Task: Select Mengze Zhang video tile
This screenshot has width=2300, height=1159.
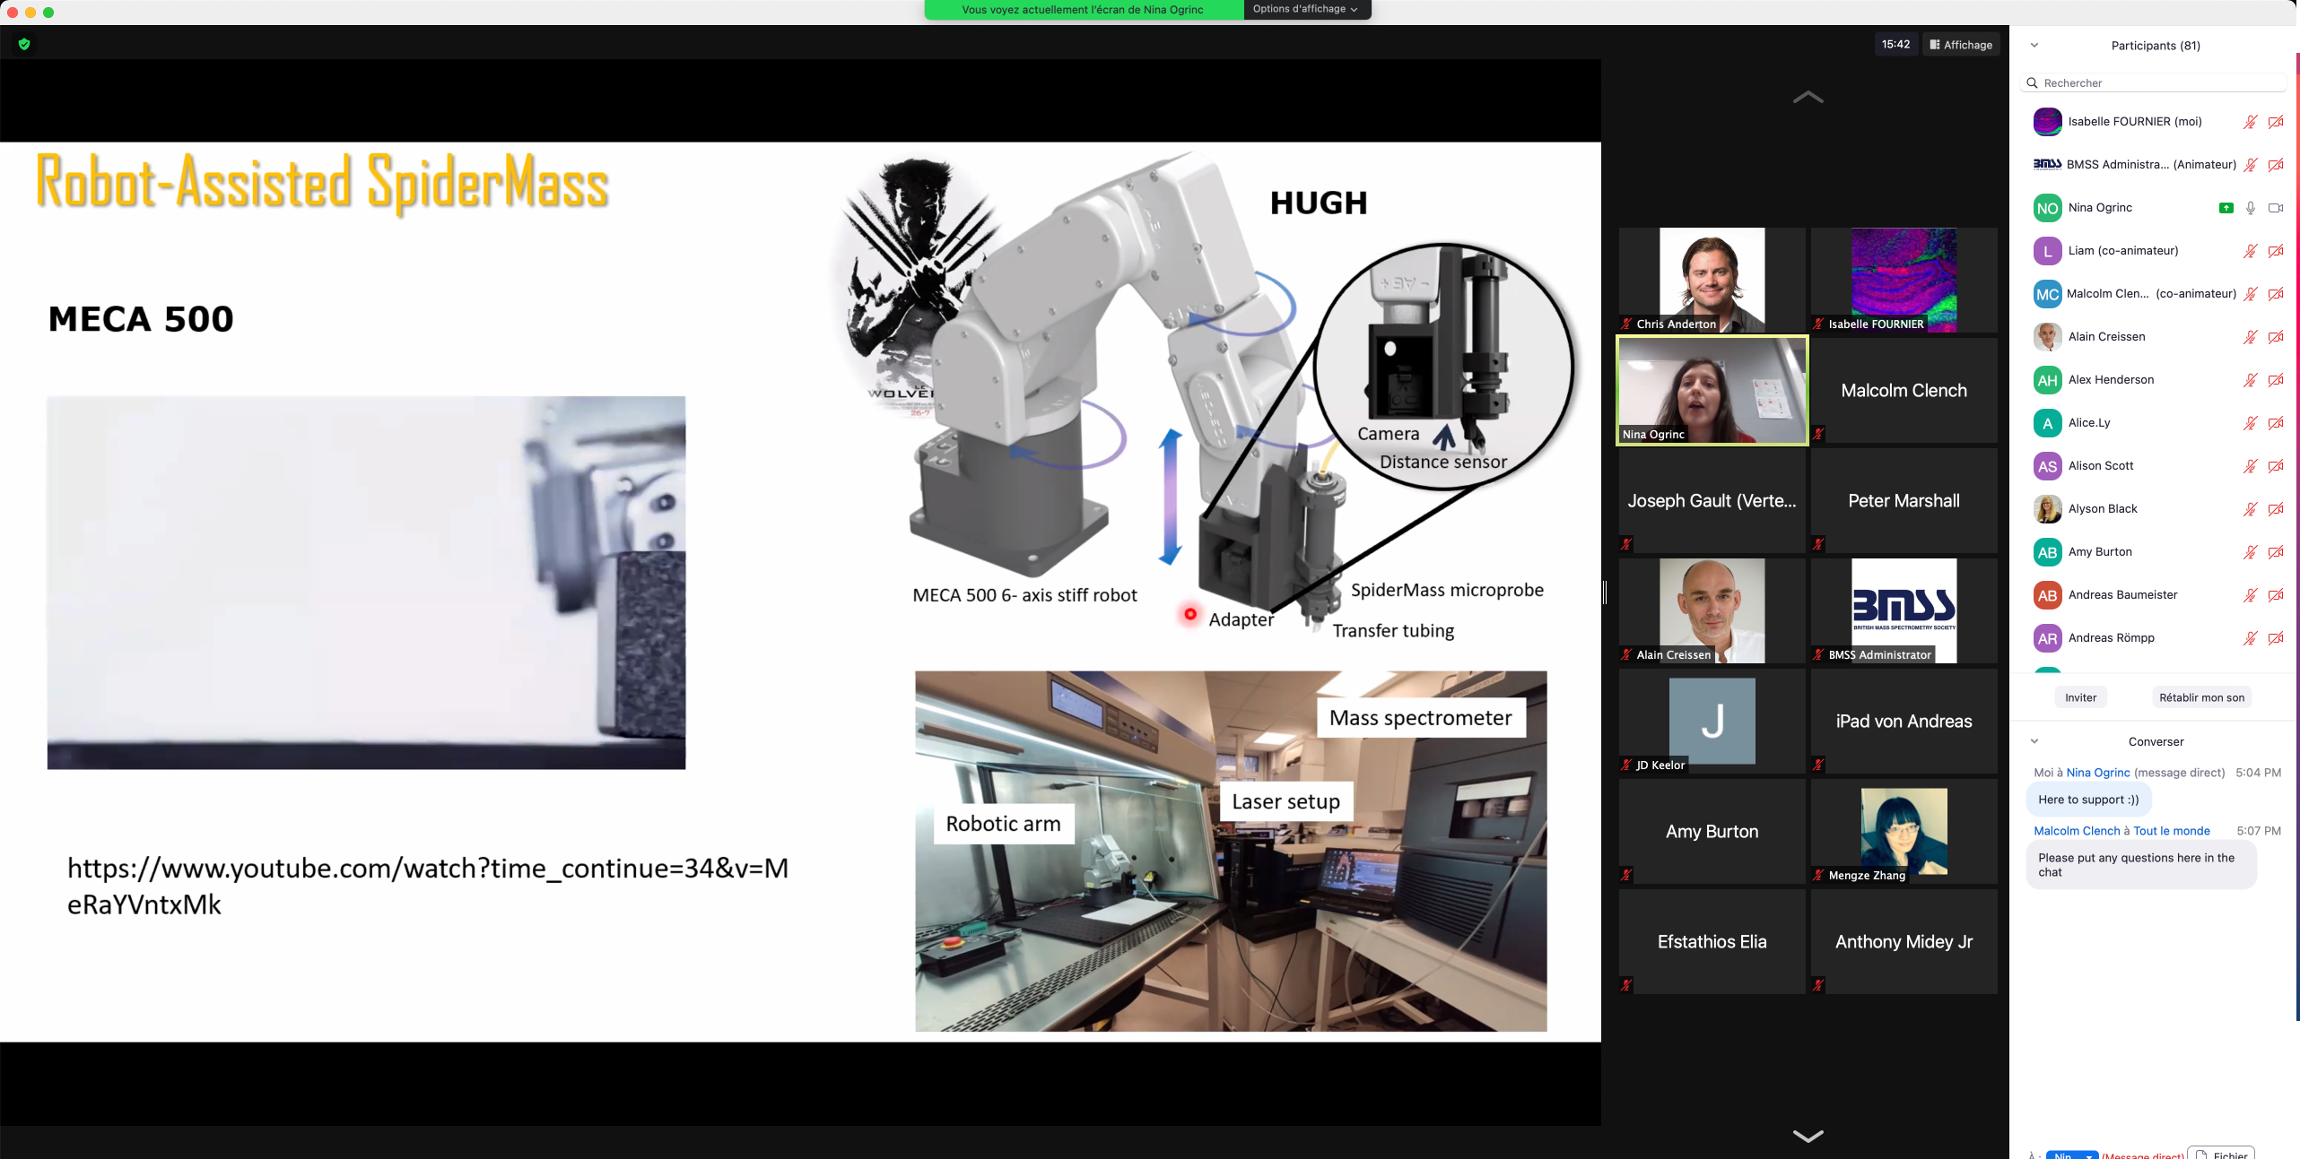Action: click(1904, 831)
